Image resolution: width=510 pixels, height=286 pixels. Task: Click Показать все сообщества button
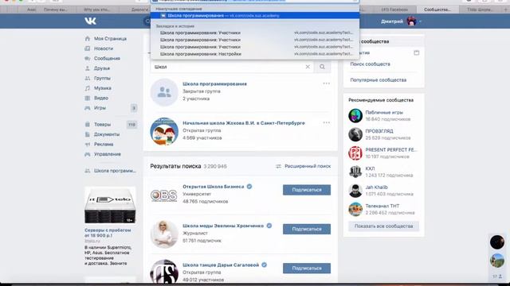[x=384, y=226]
